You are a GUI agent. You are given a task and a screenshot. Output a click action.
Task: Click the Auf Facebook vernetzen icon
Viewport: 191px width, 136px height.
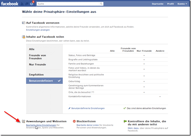tap(23, 23)
